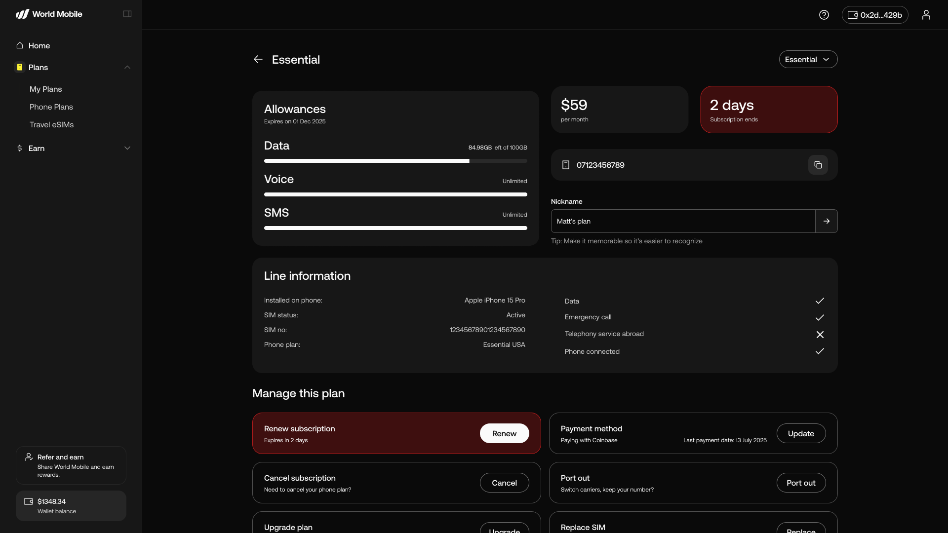Click the Data usage progress bar
This screenshot has height=533, width=948.
395,161
